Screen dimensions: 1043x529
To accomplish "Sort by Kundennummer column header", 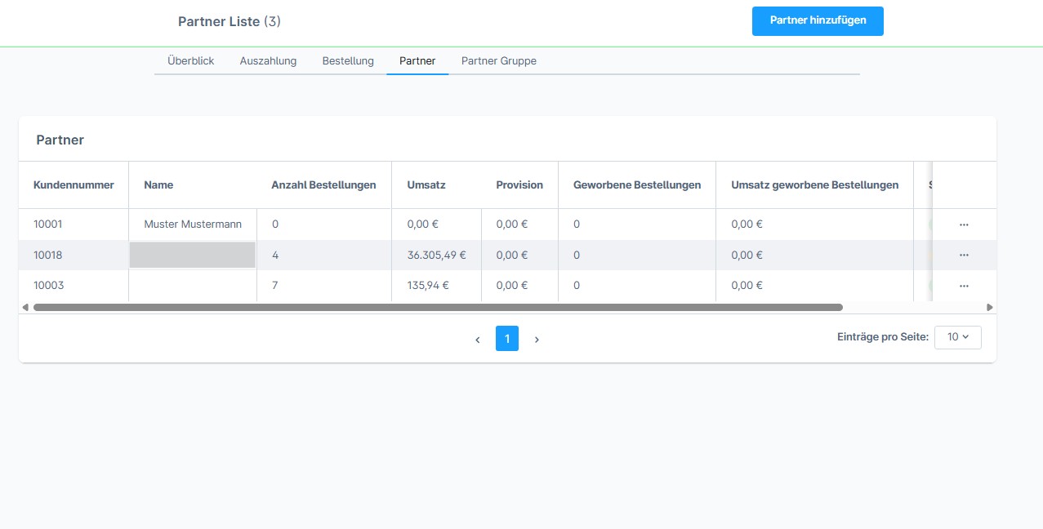I will [74, 185].
